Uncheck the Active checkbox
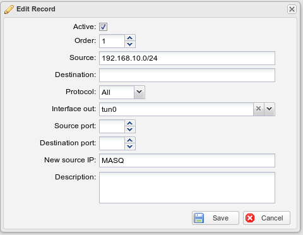Viewport: 303px width, 235px height. click(x=103, y=27)
